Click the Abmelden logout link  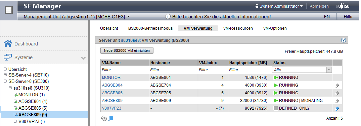319,6
